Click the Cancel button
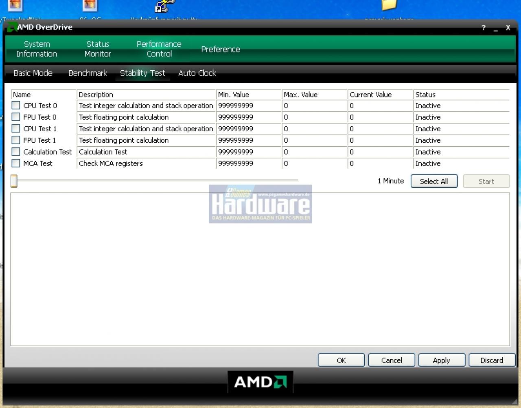 coord(392,360)
